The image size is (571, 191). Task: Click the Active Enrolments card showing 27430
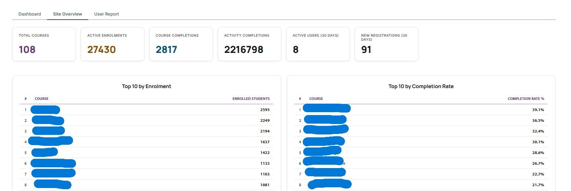tap(113, 44)
